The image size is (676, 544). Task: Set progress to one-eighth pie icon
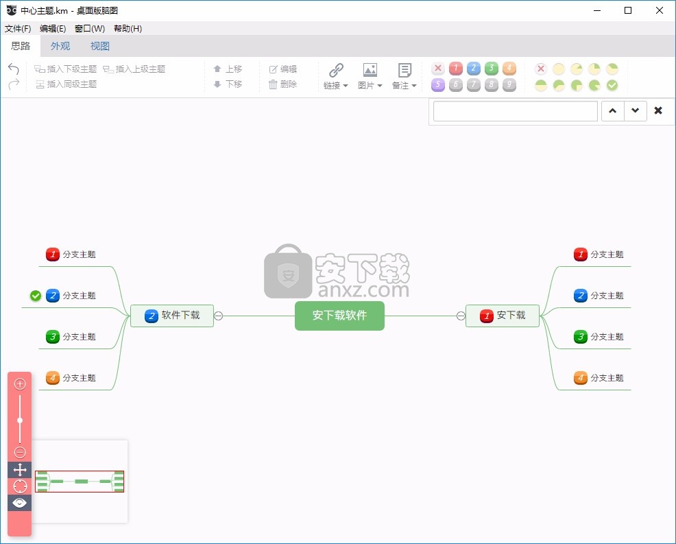click(x=577, y=69)
